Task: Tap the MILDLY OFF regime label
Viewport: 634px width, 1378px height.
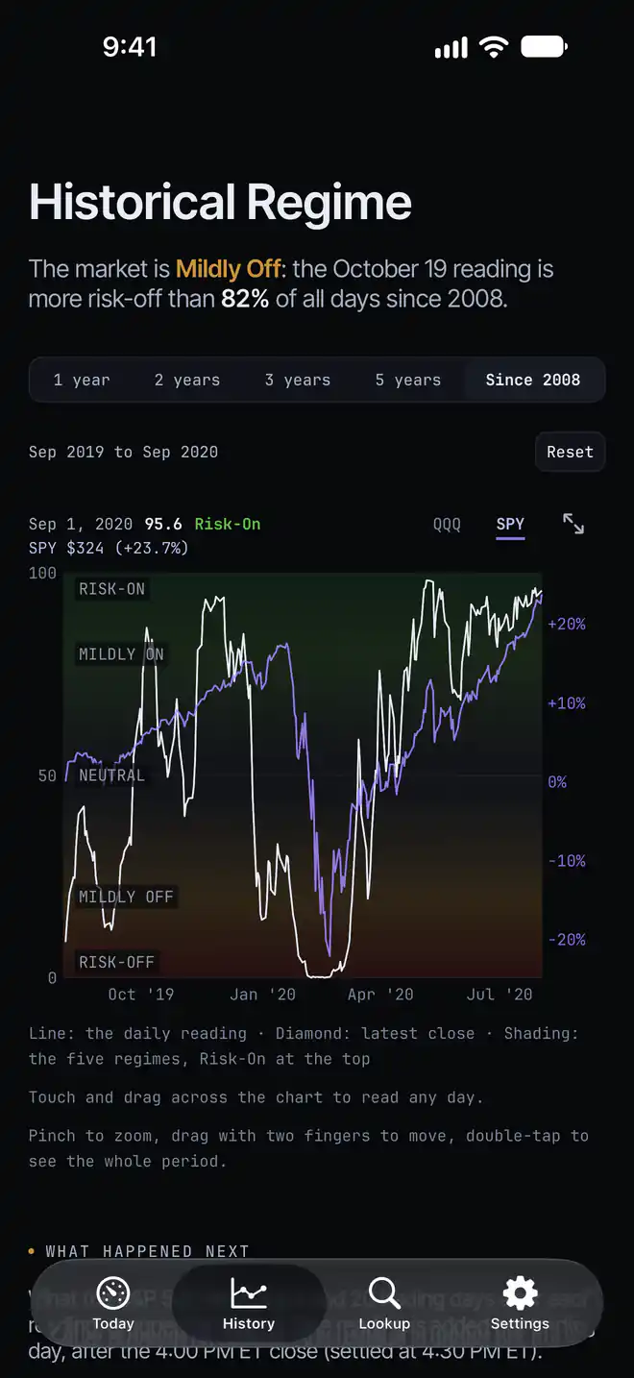Action: click(126, 897)
